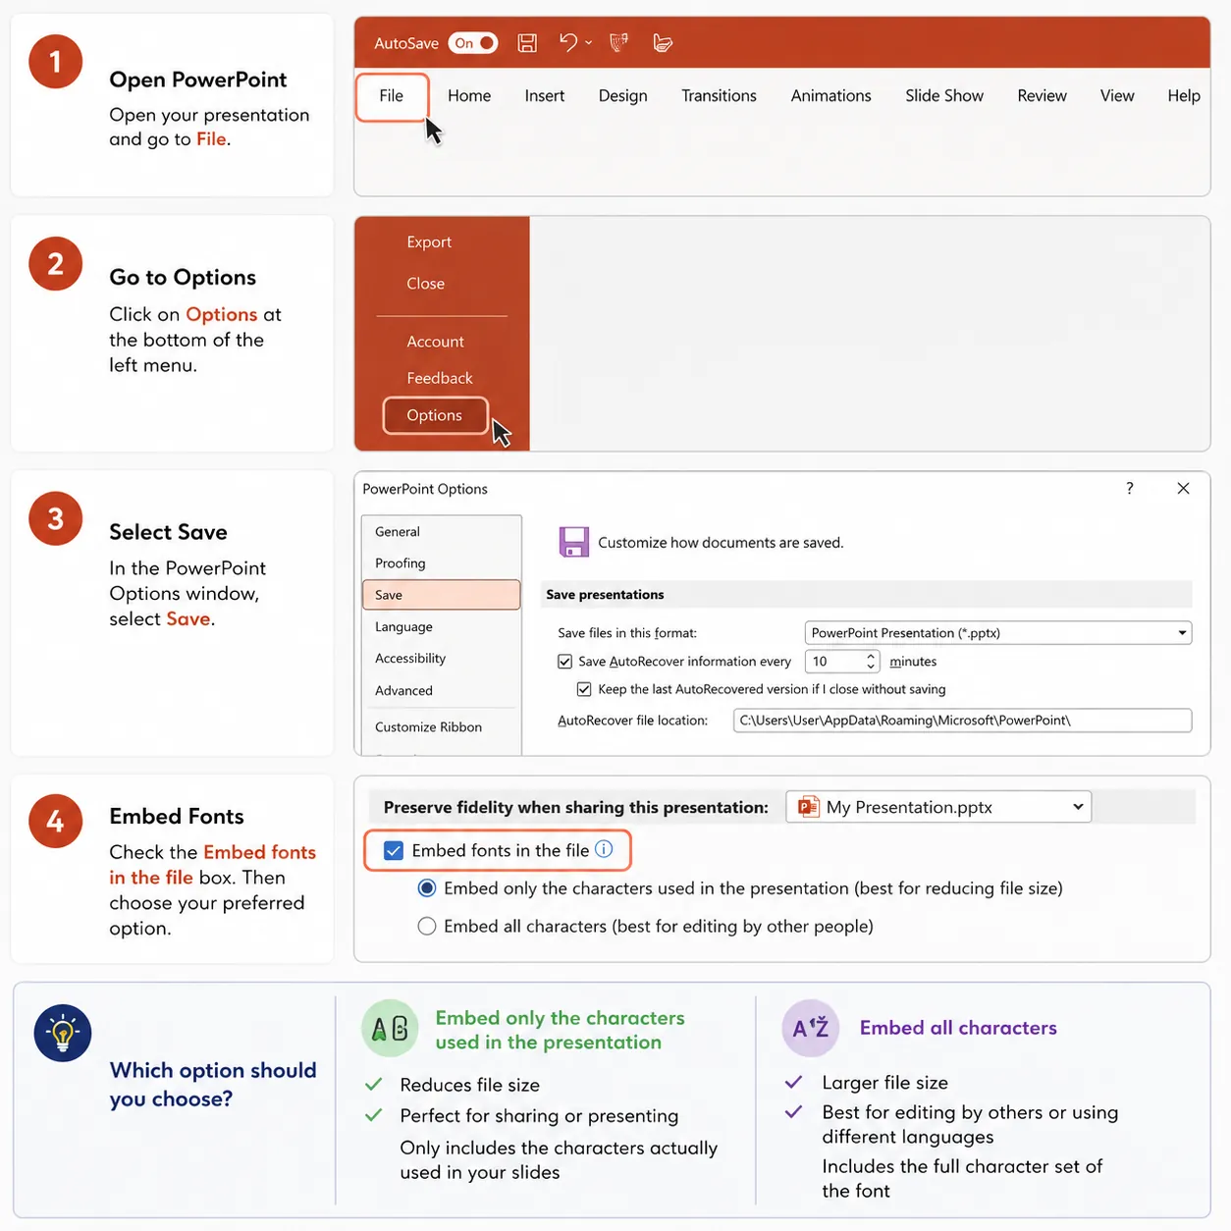The width and height of the screenshot is (1231, 1231).
Task: Open the Help tab
Action: (1184, 96)
